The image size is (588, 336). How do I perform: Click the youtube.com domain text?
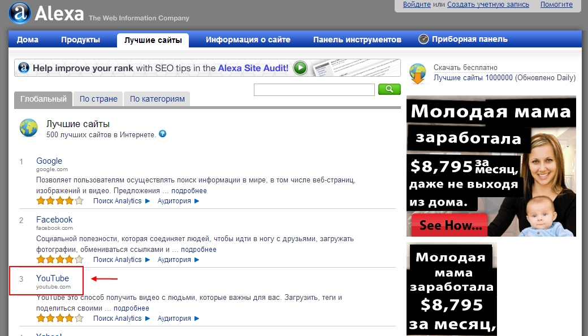point(53,287)
